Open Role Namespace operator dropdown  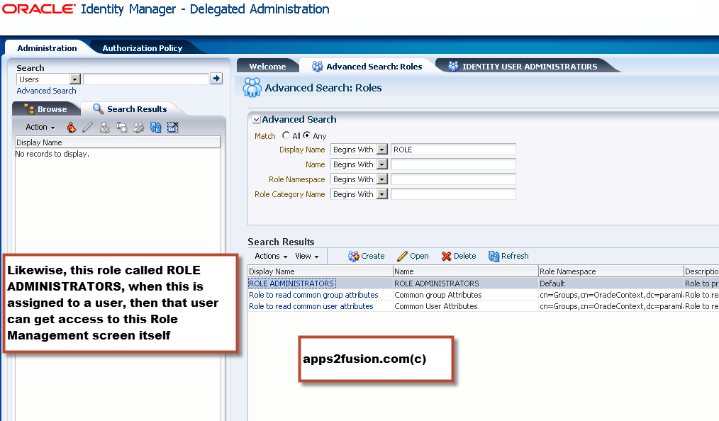click(x=382, y=179)
